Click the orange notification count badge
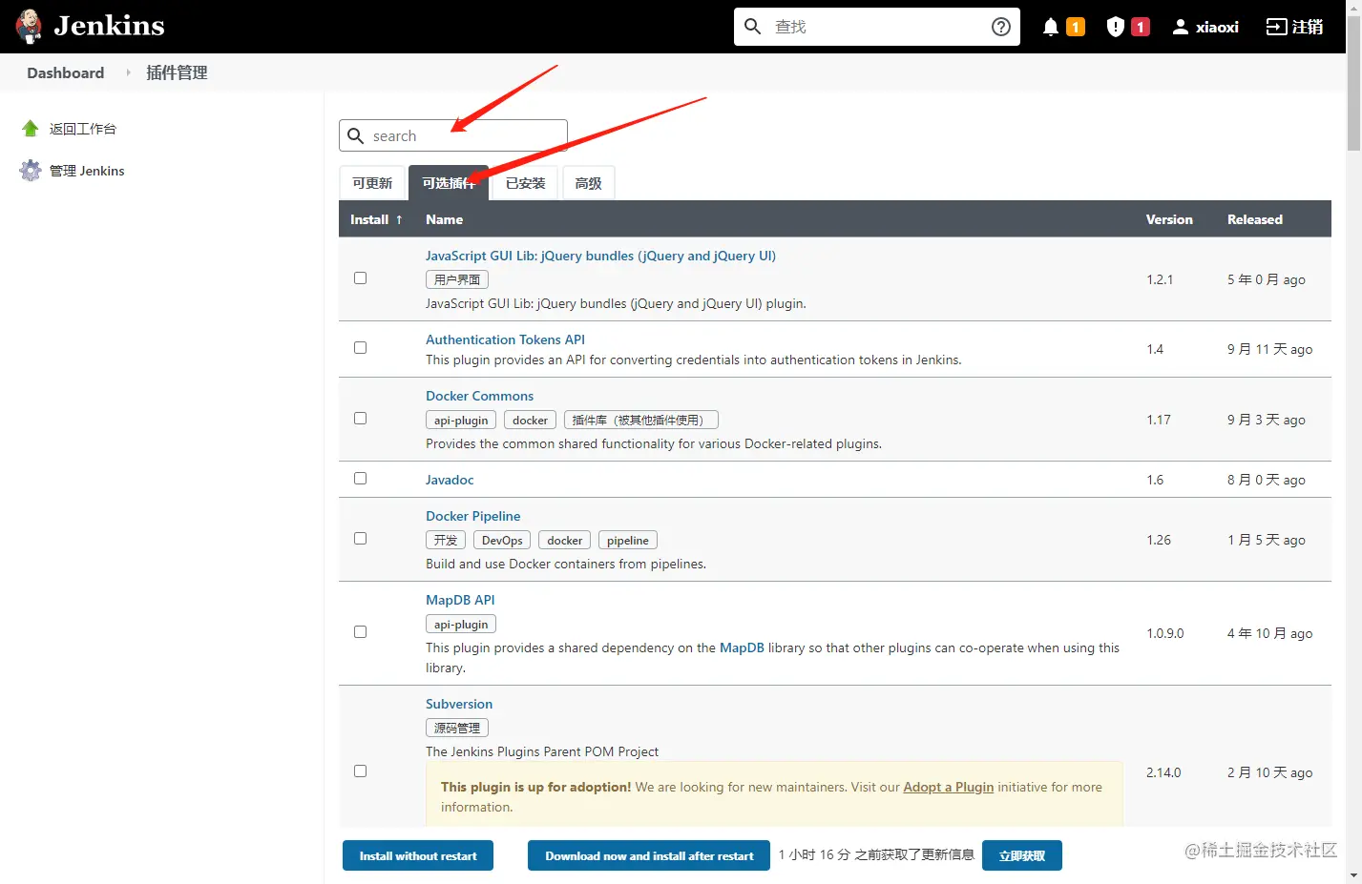1362x884 pixels. point(1076,27)
